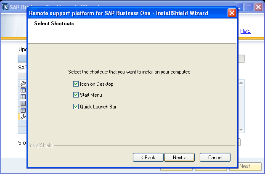Click the InstallShield Wizard title bar
Image resolution: width=265 pixels, height=174 pixels.
click(126, 13)
